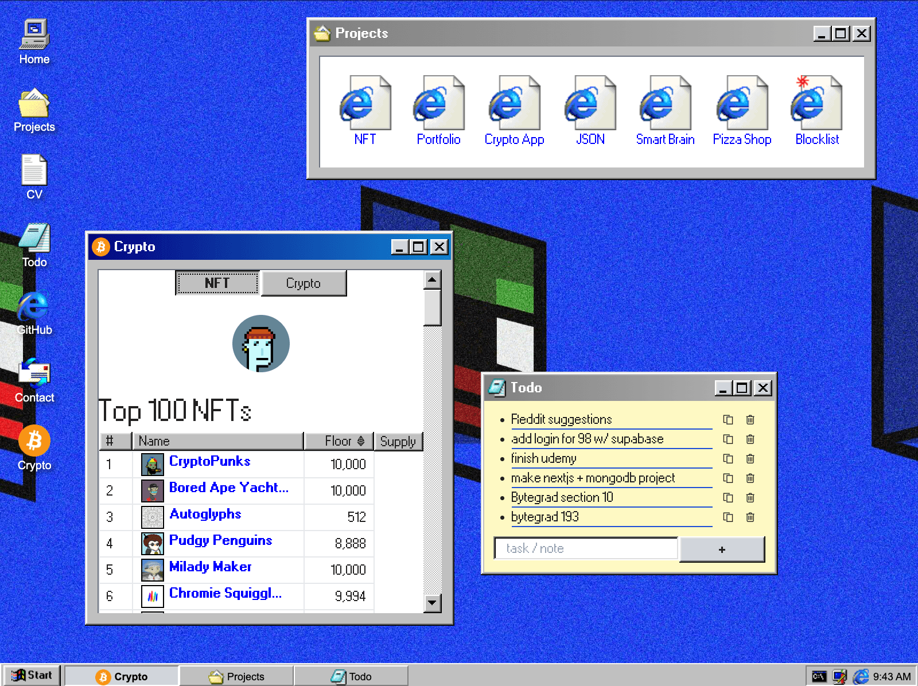This screenshot has width=918, height=686.
Task: Switch to the NFT tab in Crypto window
Action: click(217, 283)
